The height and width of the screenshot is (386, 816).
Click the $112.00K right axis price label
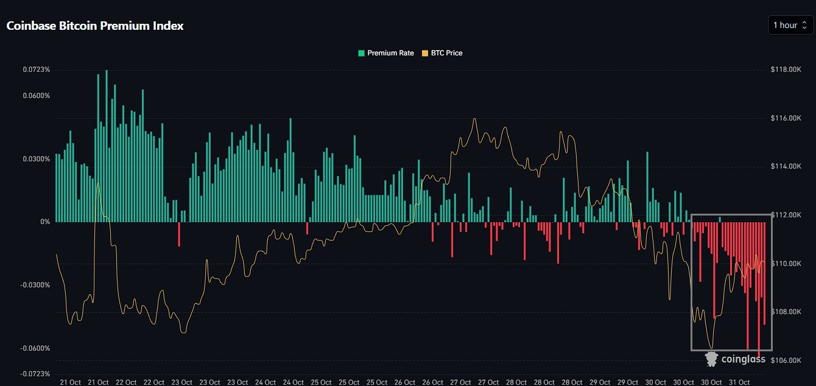(x=786, y=215)
